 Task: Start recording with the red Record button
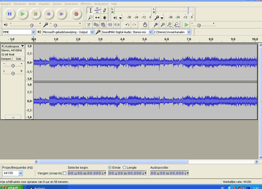pos(76,14)
